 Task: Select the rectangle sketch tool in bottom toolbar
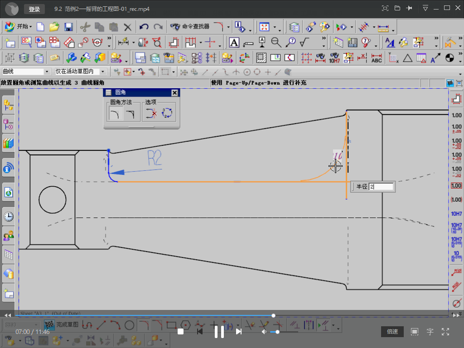171,325
